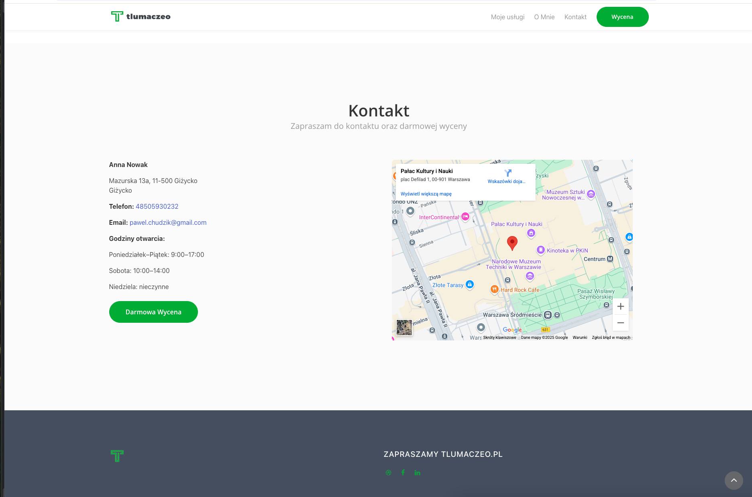Viewport: 752px width, 497px height.
Task: Click Niedziela: nieczynne text
Action: tap(139, 287)
